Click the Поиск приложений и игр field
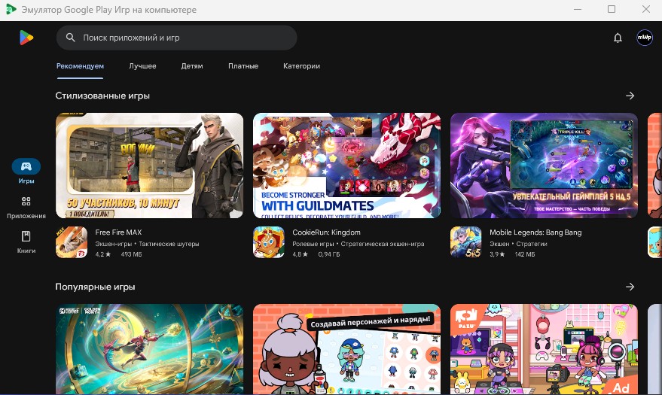Viewport: 662px width, 395px height. [x=176, y=38]
